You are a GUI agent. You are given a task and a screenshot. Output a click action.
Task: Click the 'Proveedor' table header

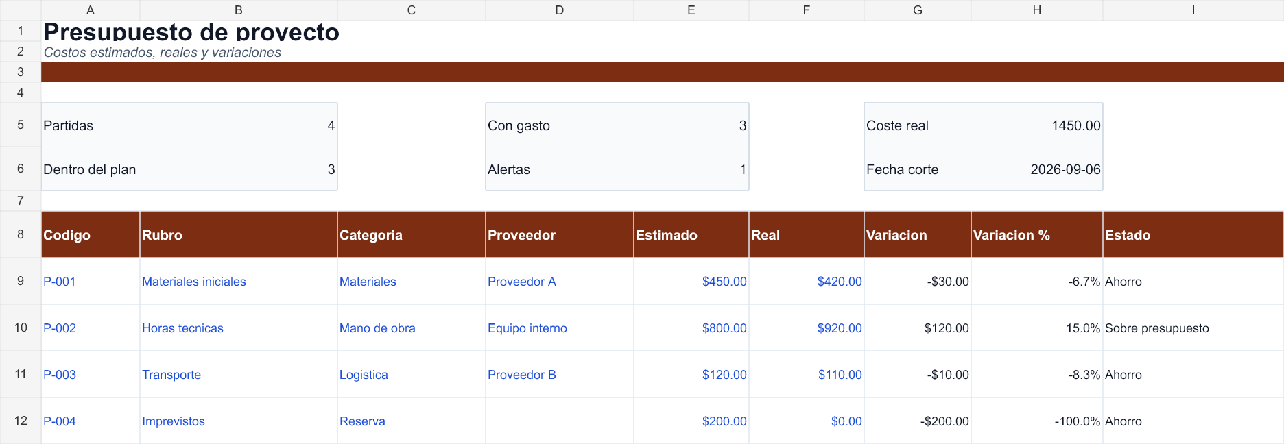coord(560,235)
